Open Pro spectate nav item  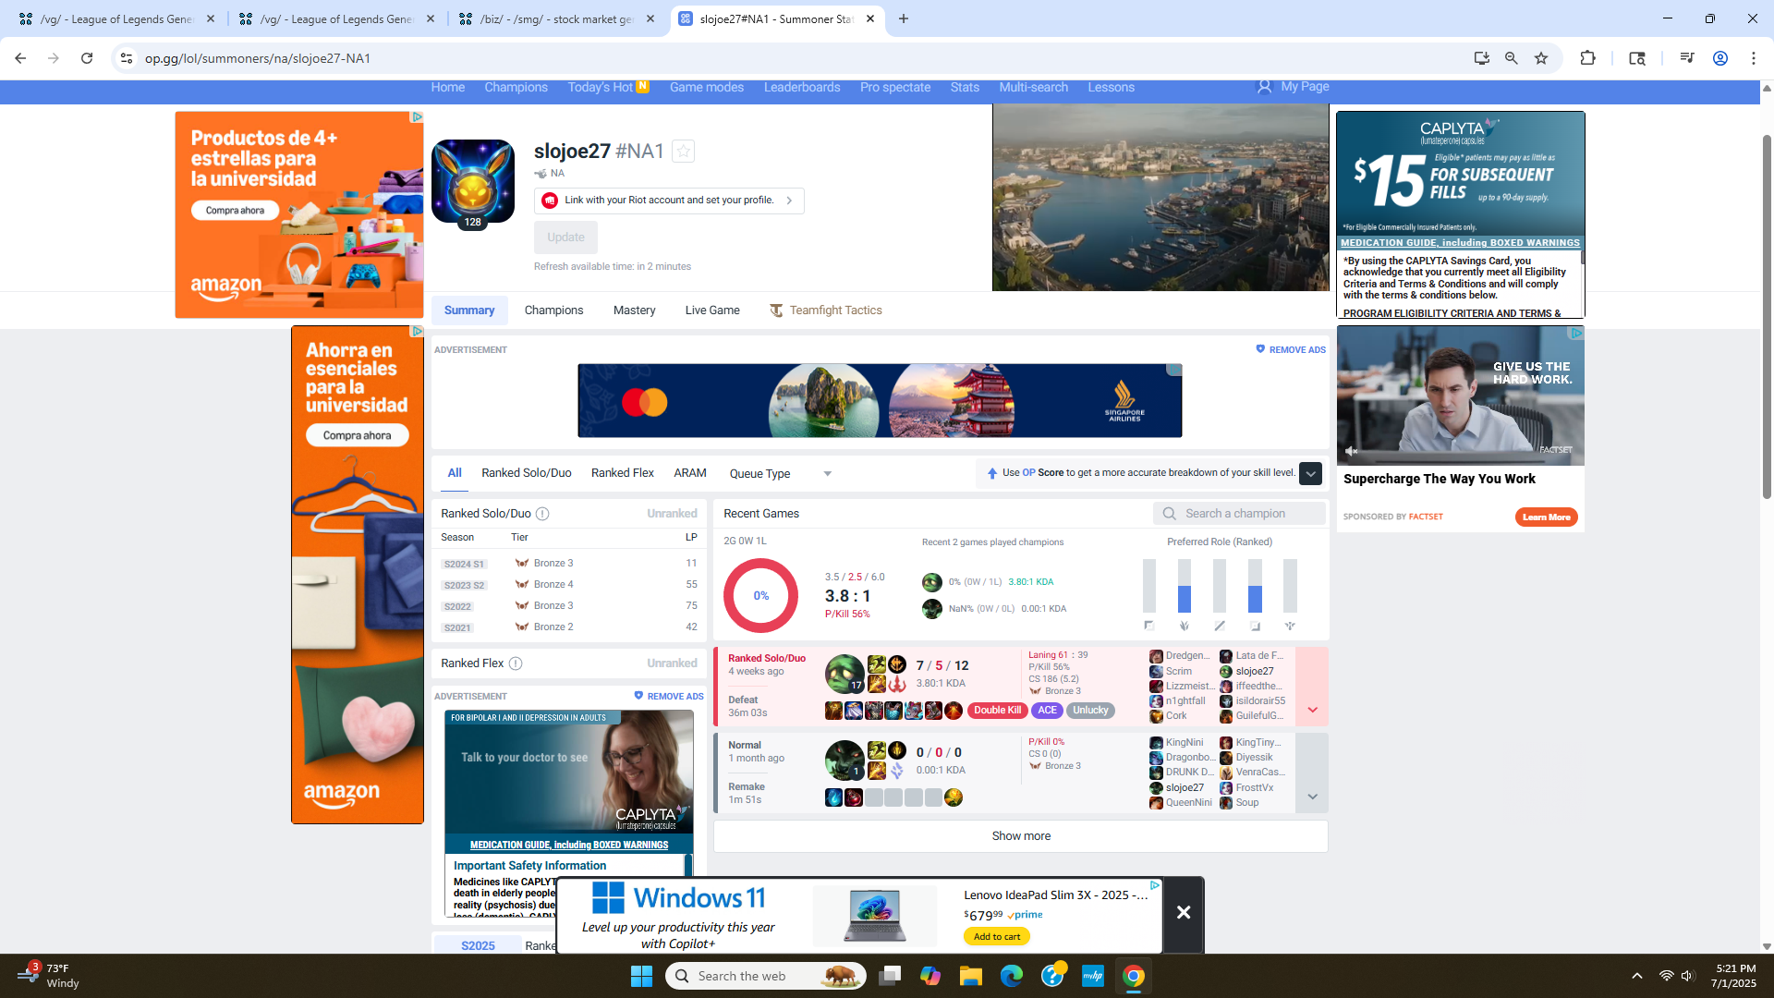[x=895, y=88]
